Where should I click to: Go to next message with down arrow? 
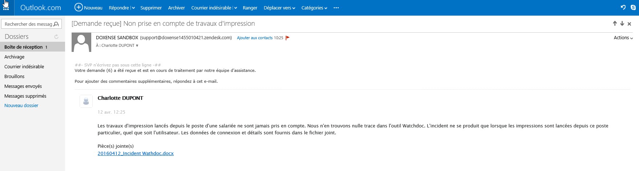pyautogui.click(x=622, y=24)
